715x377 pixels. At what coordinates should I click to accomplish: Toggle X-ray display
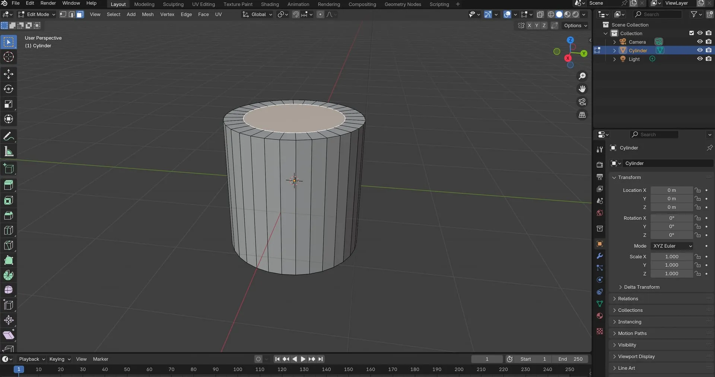540,14
